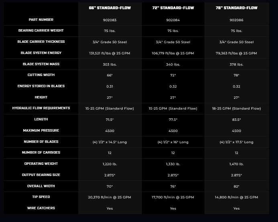Screen dimensions: 278x222
Task: Click the Maximum Pressure row label
Action: click(41, 130)
